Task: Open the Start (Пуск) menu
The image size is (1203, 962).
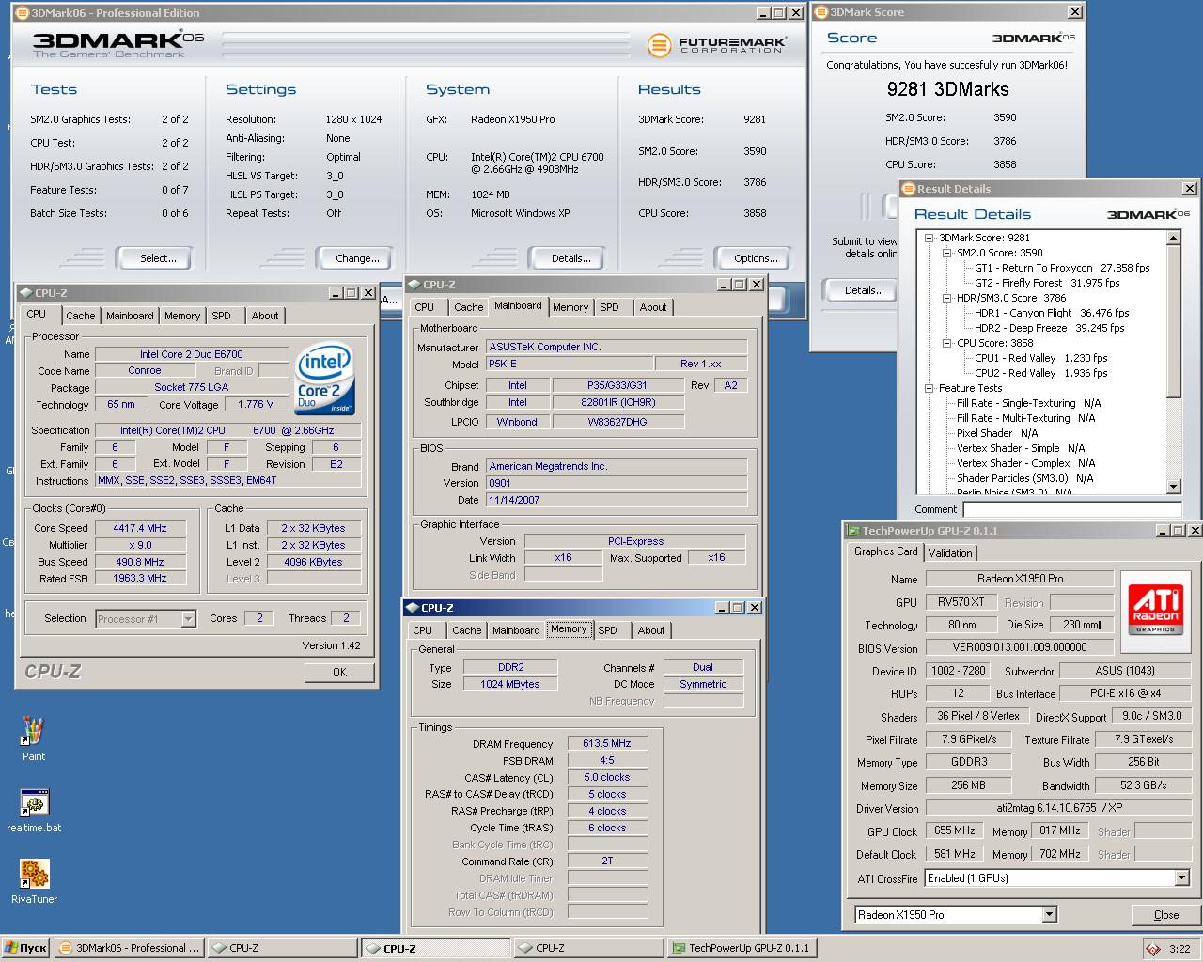Action: tap(25, 948)
